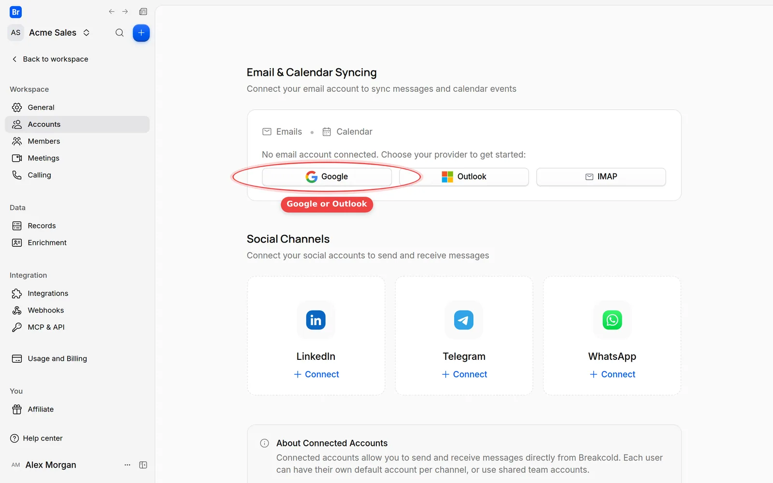This screenshot has width=773, height=483.
Task: Connect an IMAP email account
Action: tap(601, 177)
